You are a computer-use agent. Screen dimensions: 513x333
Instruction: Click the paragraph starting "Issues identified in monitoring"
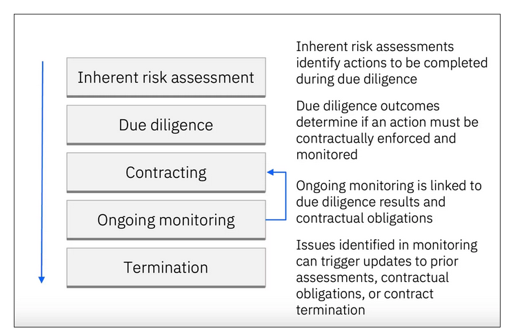point(387,277)
